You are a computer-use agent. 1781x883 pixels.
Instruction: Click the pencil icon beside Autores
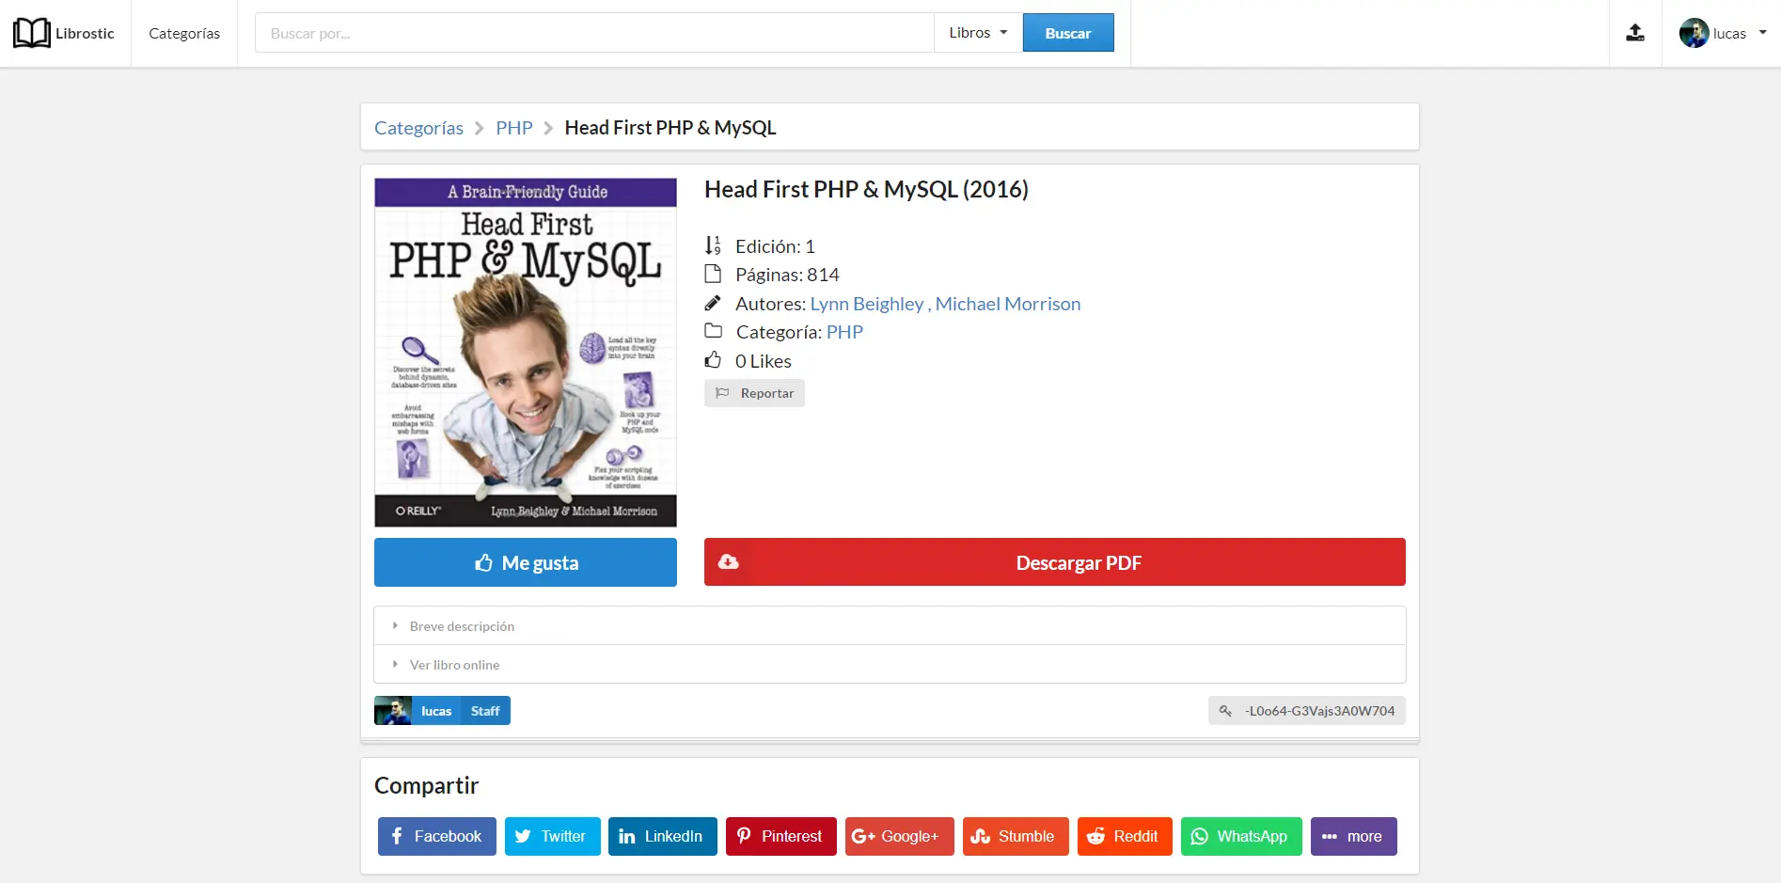pyautogui.click(x=714, y=303)
